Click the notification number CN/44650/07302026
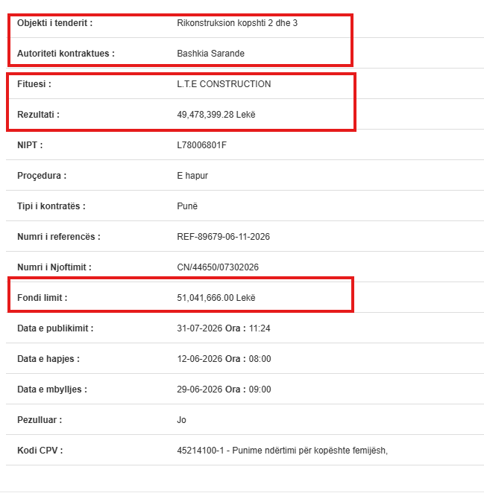 tap(218, 267)
